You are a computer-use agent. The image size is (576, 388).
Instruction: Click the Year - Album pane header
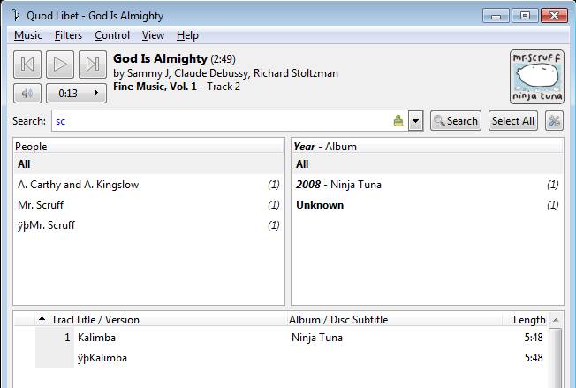point(428,146)
